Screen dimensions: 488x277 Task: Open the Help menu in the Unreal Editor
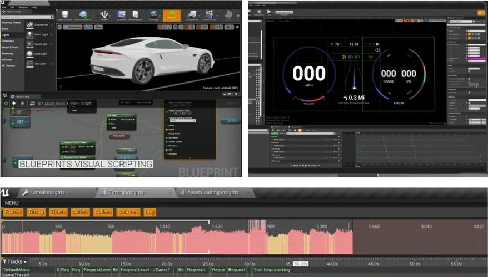[x=34, y=7]
